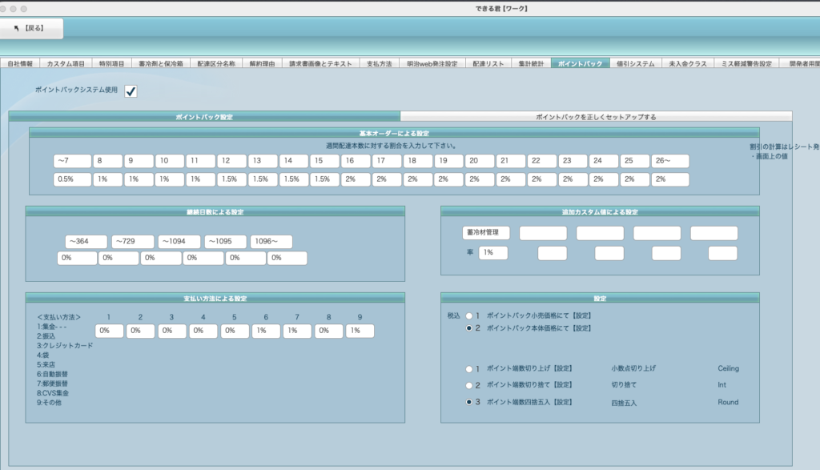Switch to the 配達リスト tab
This screenshot has height=470, width=820.
pyautogui.click(x=488, y=63)
